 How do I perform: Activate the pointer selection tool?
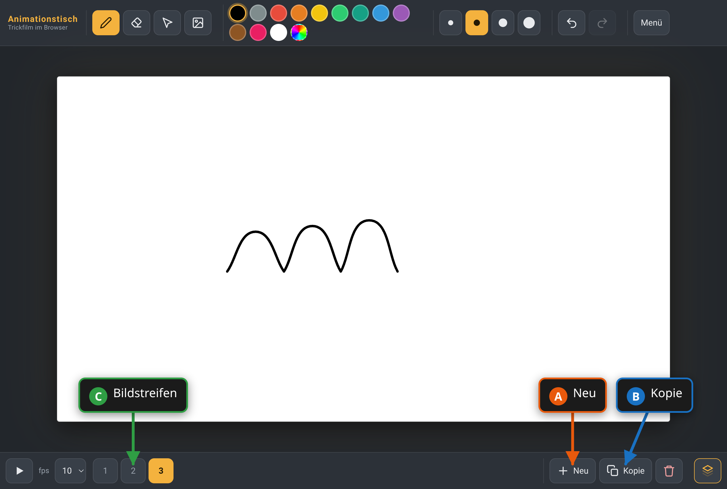167,23
